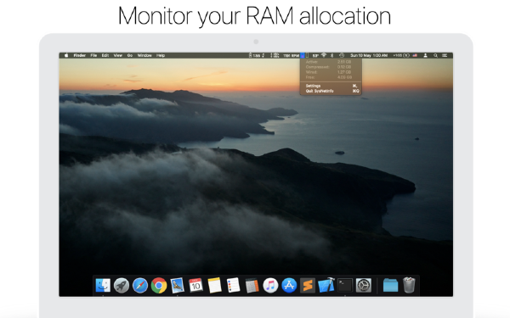Launch Google Chrome from the Dock
Viewport: 510px width, 318px height.
click(x=159, y=286)
